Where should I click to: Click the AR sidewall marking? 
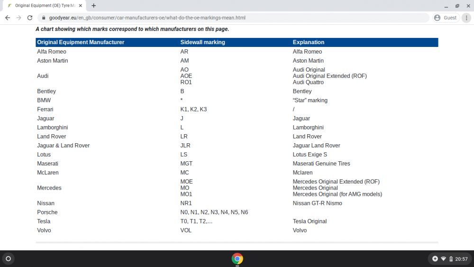pos(184,52)
